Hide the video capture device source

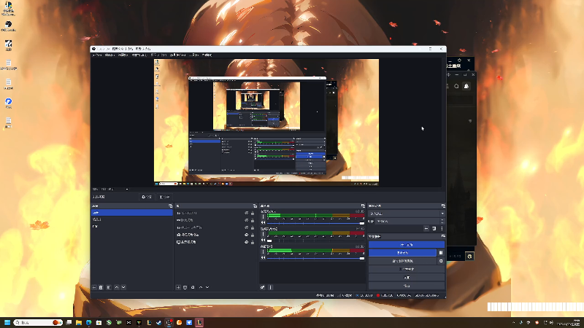click(x=247, y=235)
